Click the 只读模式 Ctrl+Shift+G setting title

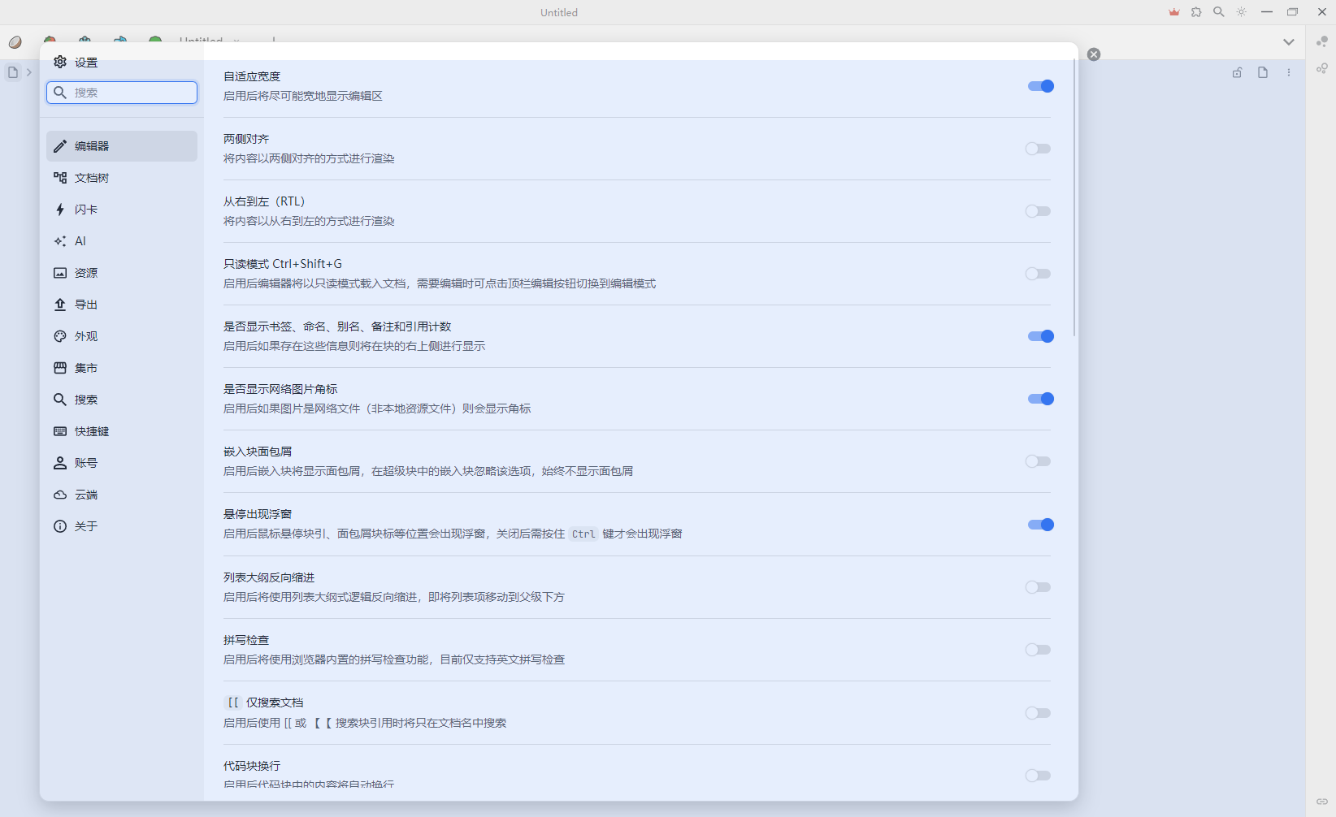pyautogui.click(x=283, y=264)
